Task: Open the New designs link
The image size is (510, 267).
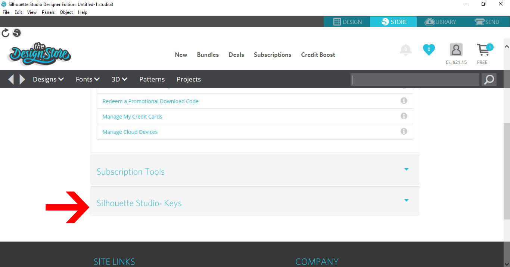Action: 181,55
